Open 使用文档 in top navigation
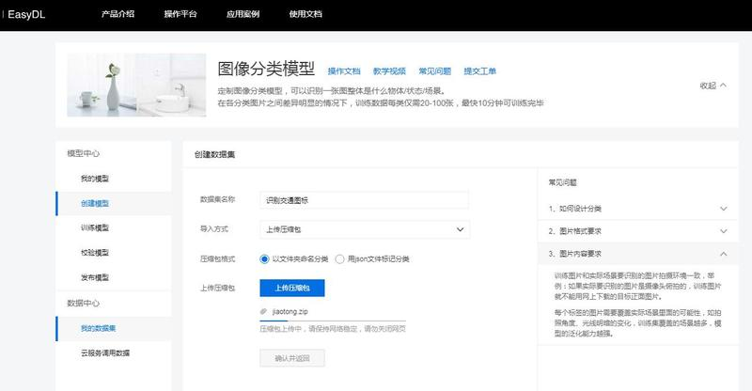752x391 pixels. 305,14
